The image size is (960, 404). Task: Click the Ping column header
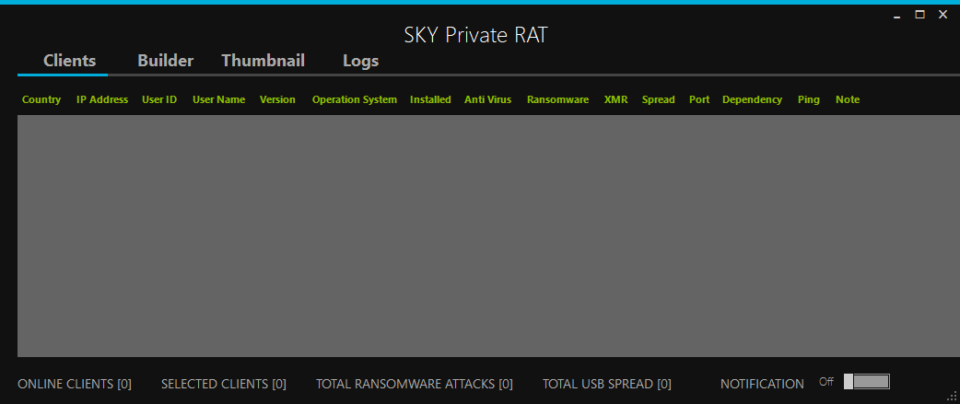pyautogui.click(x=808, y=99)
